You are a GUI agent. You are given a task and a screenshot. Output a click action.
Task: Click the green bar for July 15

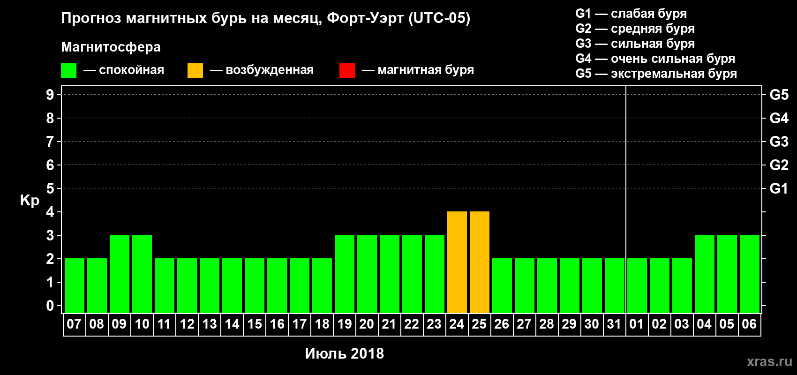click(x=255, y=285)
